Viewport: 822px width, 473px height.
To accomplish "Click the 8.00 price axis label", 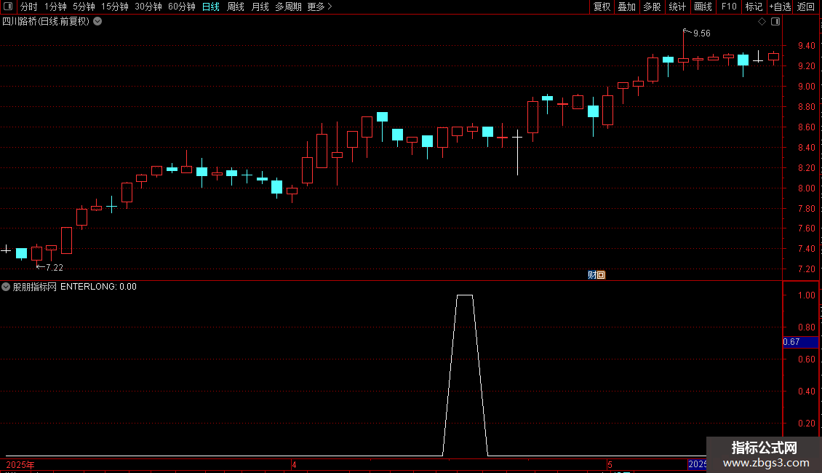I will pos(807,188).
